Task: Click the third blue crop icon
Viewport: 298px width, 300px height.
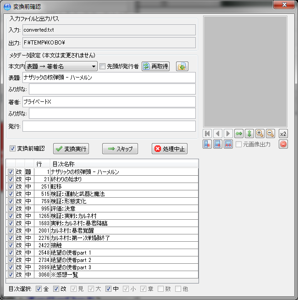Action: pos(228,144)
